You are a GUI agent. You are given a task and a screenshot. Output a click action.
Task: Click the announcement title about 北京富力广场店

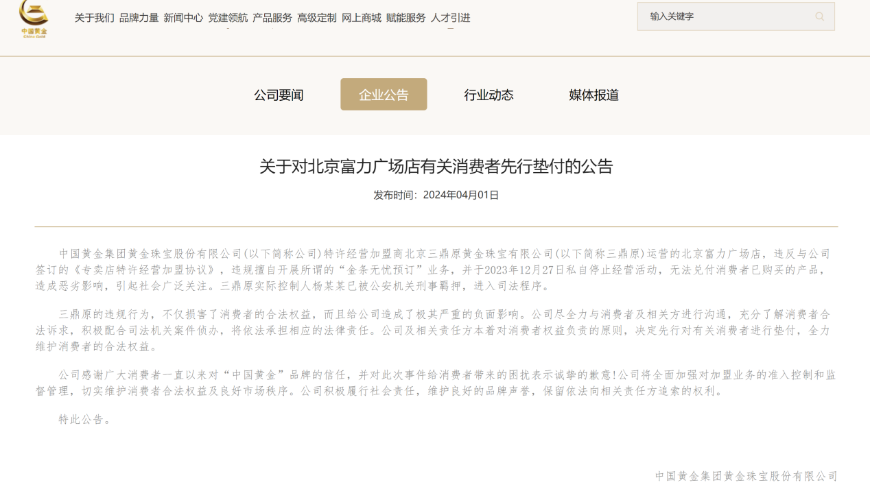(x=436, y=166)
